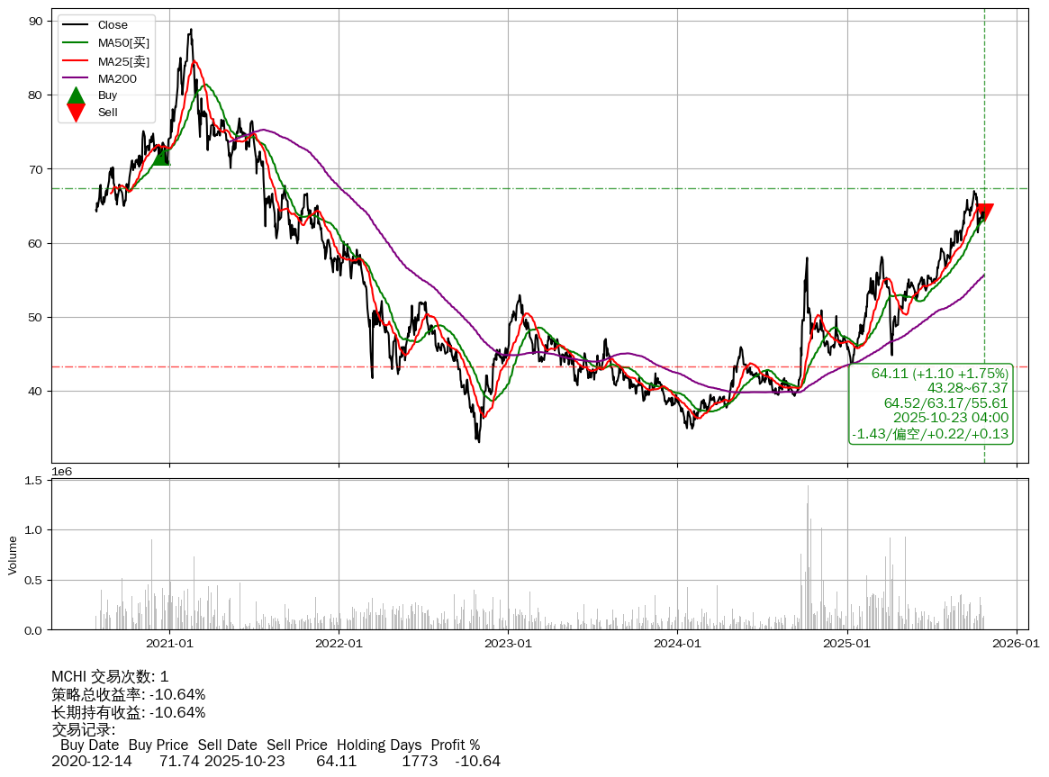
Task: Click the 2023-01 x-axis date label
Action: pos(508,644)
